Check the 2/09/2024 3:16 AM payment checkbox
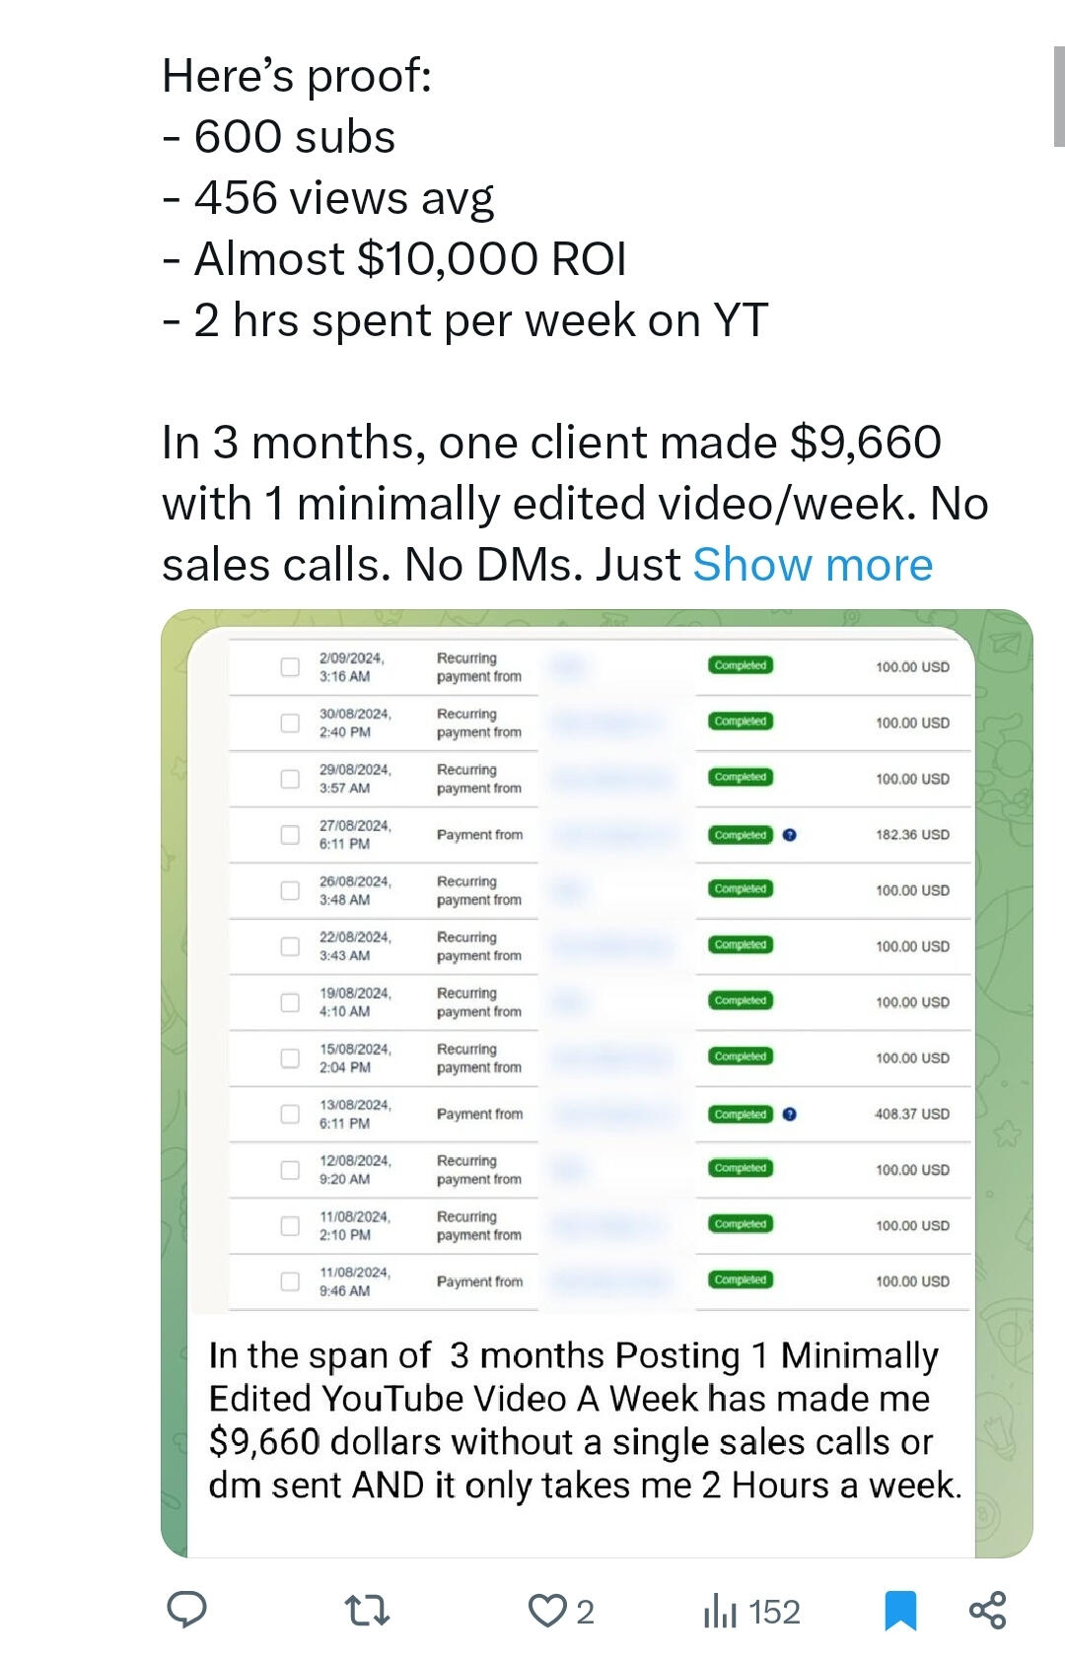 pos(290,667)
